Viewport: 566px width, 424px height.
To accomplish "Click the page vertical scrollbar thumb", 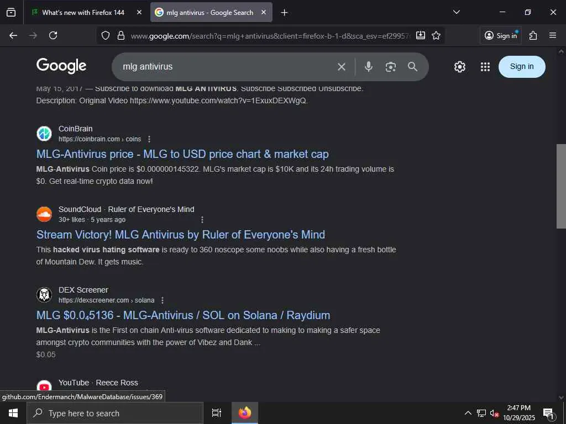I will (561, 186).
